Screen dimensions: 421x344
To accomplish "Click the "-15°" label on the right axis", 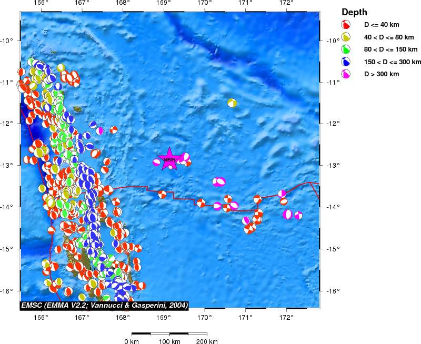I will pos(333,249).
